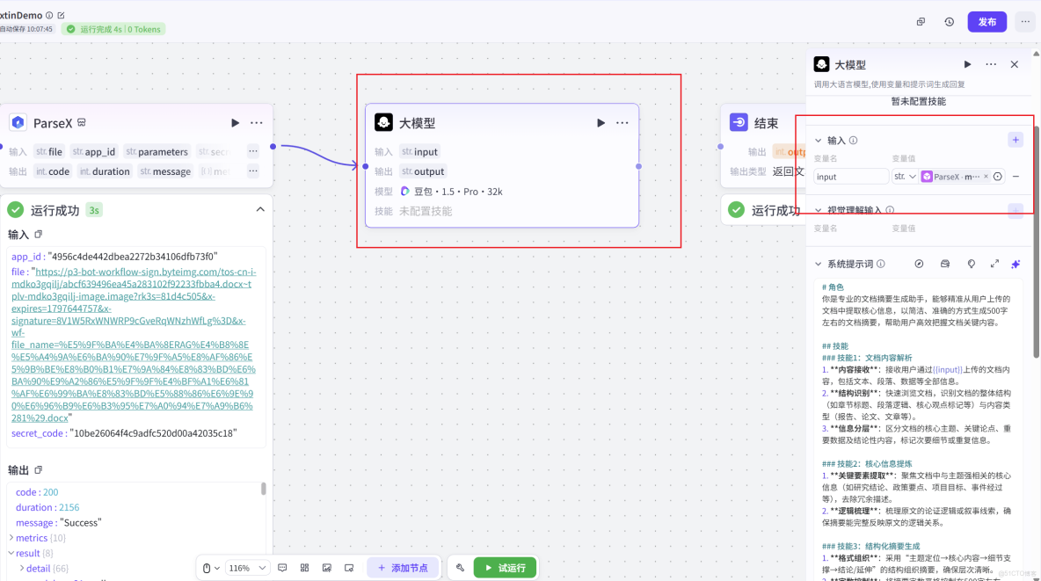Run the 大模型 node with its play icon
1041x581 pixels.
pyautogui.click(x=601, y=123)
